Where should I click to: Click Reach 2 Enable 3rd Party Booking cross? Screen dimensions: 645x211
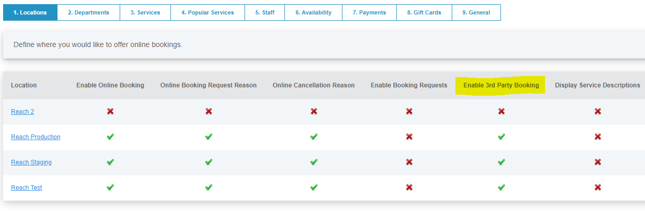click(x=501, y=111)
